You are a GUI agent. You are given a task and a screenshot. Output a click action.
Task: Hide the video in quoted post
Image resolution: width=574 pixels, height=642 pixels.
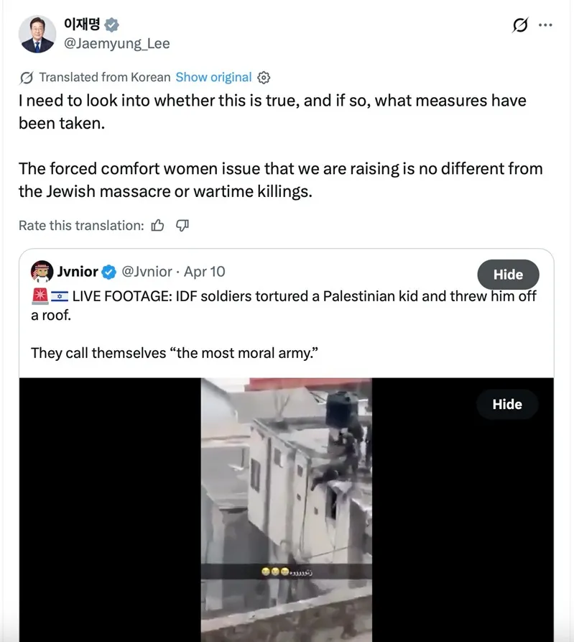tap(506, 404)
